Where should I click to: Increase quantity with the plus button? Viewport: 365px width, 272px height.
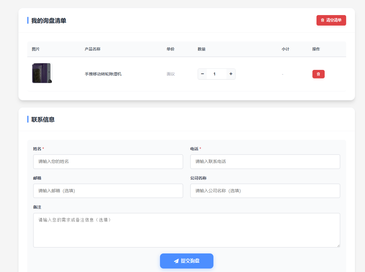[231, 74]
